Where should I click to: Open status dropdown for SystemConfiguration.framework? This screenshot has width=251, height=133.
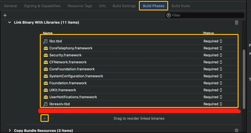pyautogui.click(x=213, y=76)
